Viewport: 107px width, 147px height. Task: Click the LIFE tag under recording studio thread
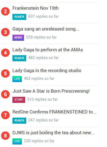pyautogui.click(x=17, y=79)
